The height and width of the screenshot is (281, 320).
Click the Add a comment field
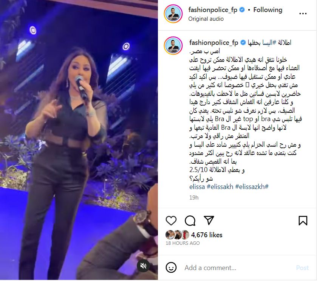click(238, 267)
